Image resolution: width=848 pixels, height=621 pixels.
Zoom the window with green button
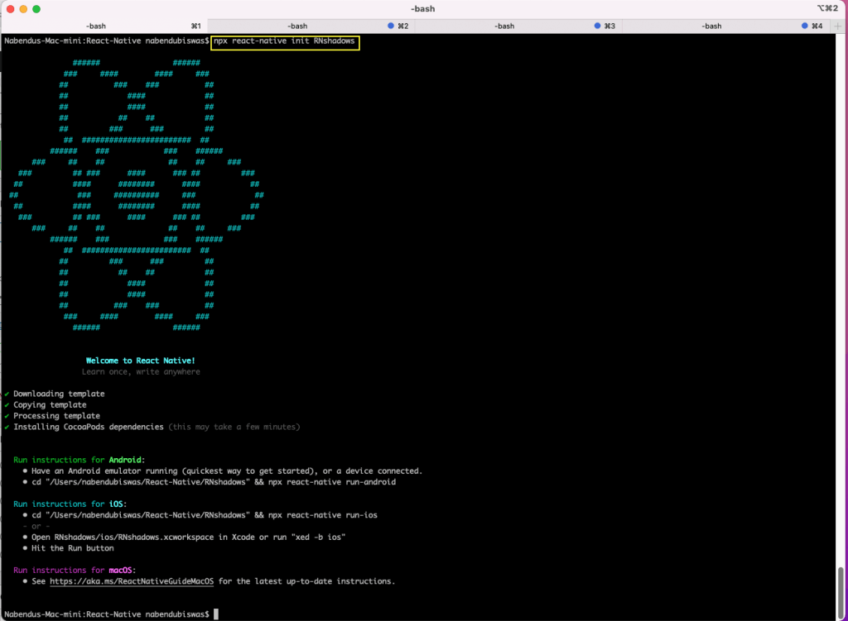(37, 9)
